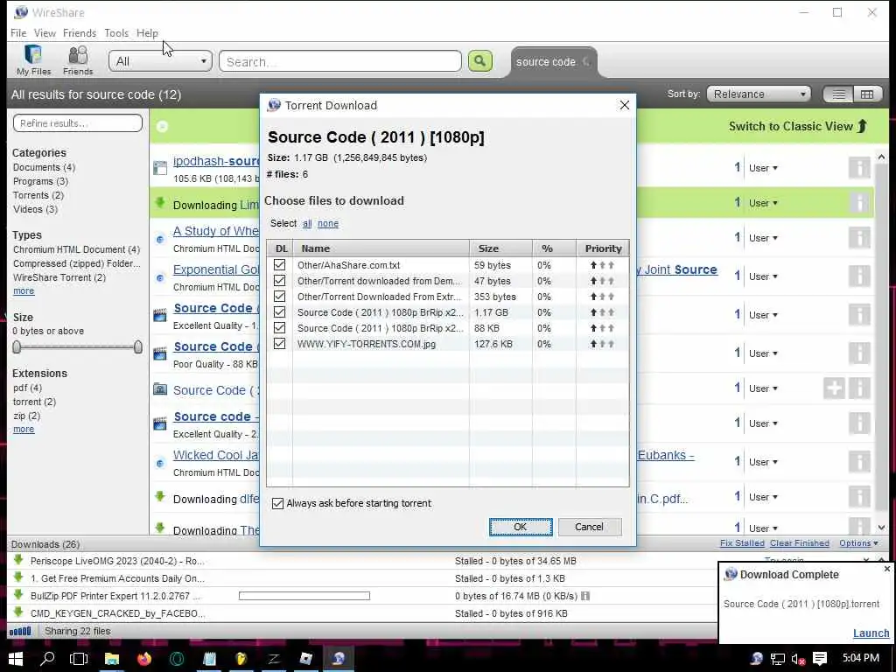Click into the main Search field
This screenshot has height=672, width=896.
(x=340, y=61)
